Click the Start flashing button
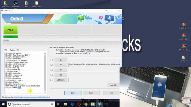The width and height of the screenshot is (191, 107). pyautogui.click(x=73, y=93)
